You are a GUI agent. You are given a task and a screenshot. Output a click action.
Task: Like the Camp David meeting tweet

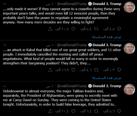click(73, 111)
